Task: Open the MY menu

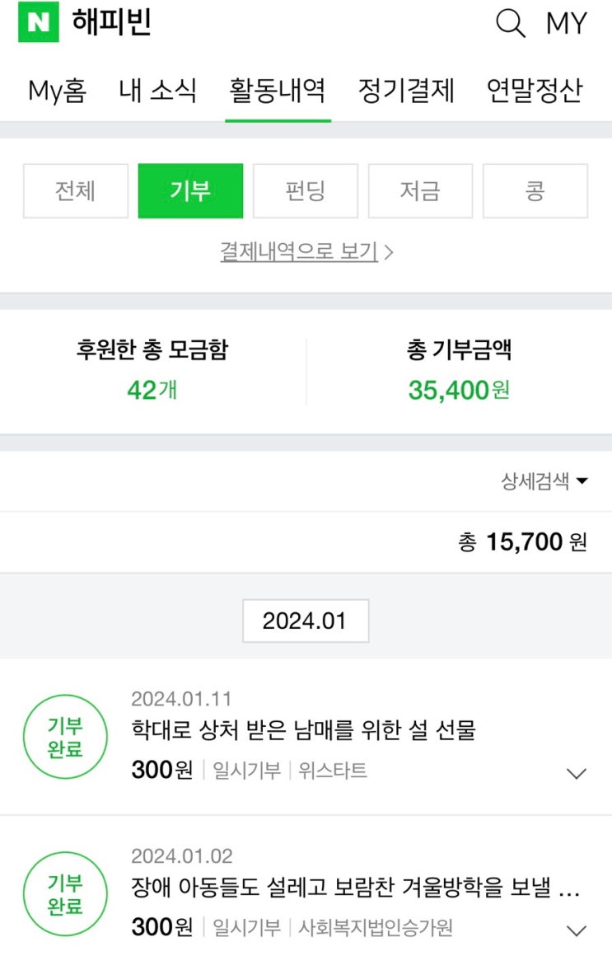Action: pos(567,23)
